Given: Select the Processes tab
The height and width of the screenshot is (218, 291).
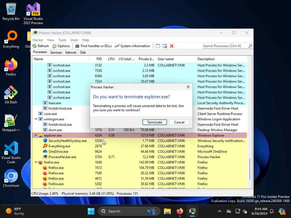Looking at the screenshot, I should coord(40,52).
